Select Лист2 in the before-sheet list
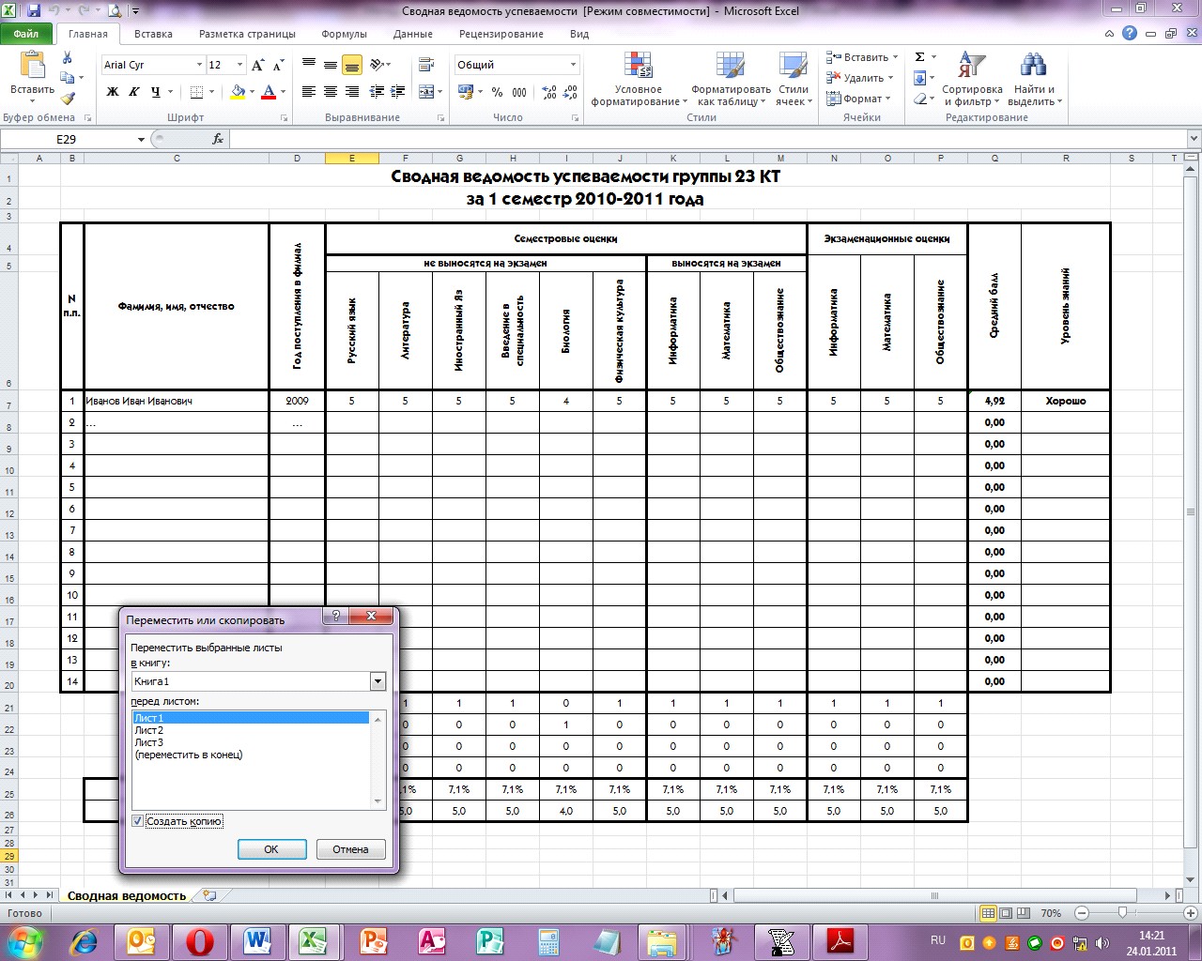 point(148,730)
